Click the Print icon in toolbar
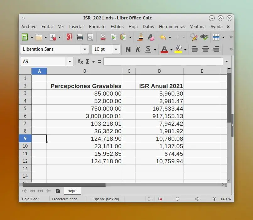 80,38
